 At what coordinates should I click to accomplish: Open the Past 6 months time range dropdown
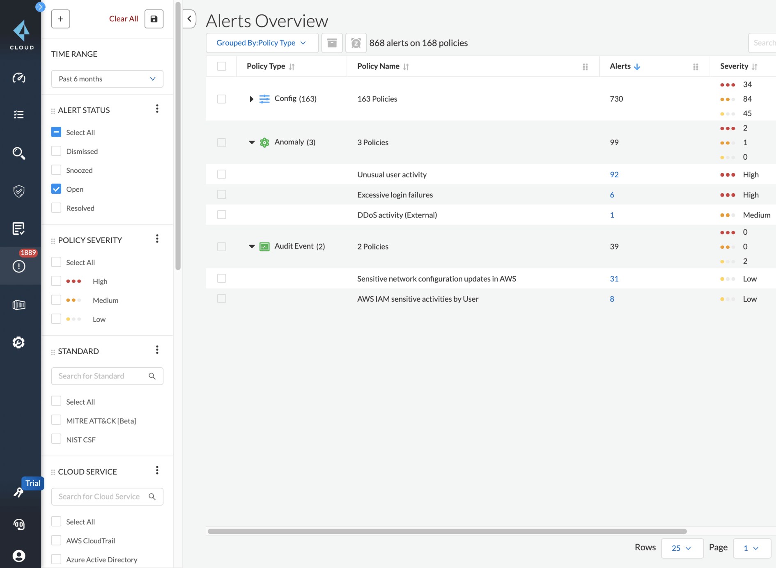pyautogui.click(x=107, y=79)
